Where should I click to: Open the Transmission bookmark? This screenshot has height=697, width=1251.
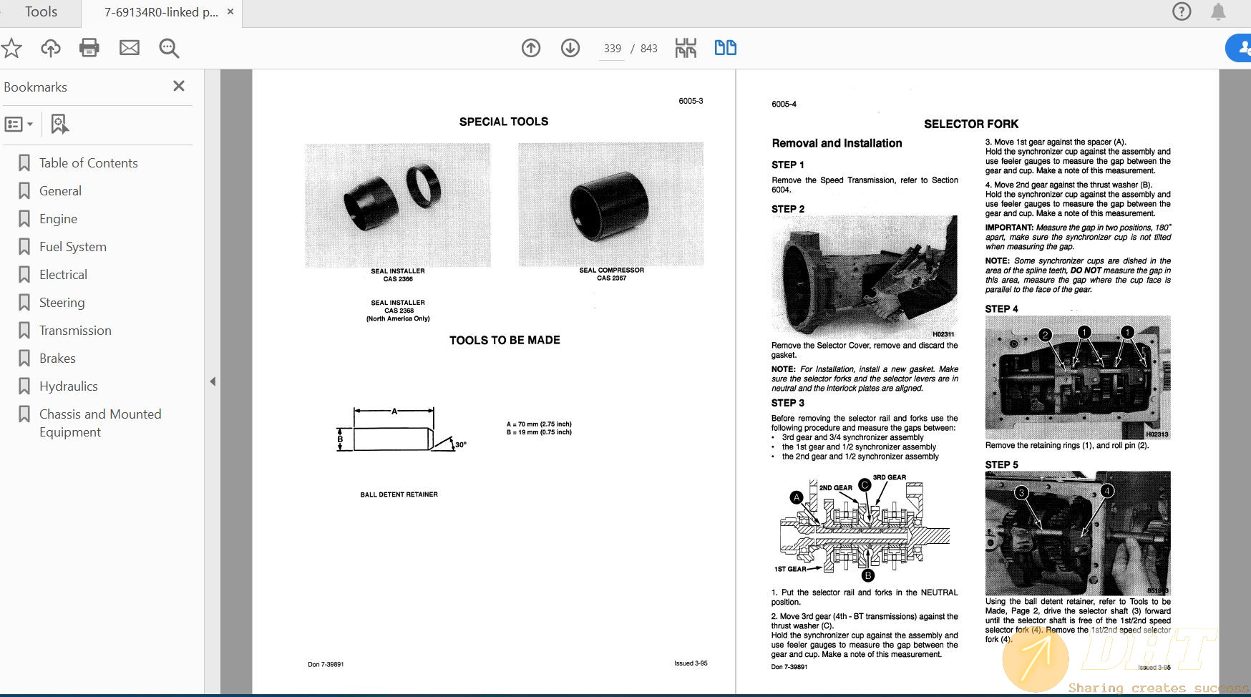pyautogui.click(x=75, y=331)
